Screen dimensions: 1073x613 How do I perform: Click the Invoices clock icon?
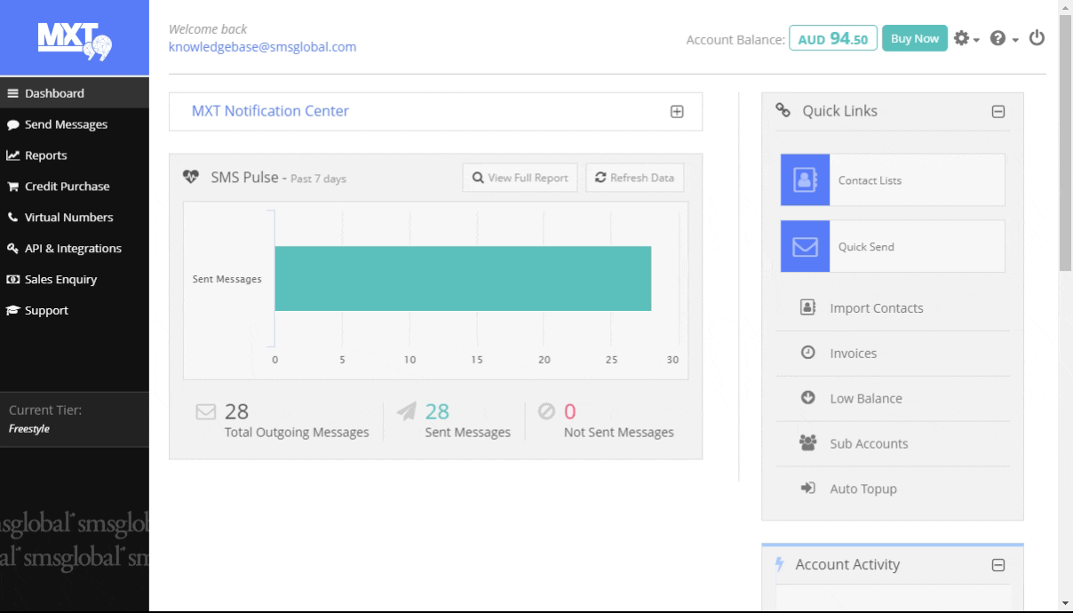pos(808,353)
